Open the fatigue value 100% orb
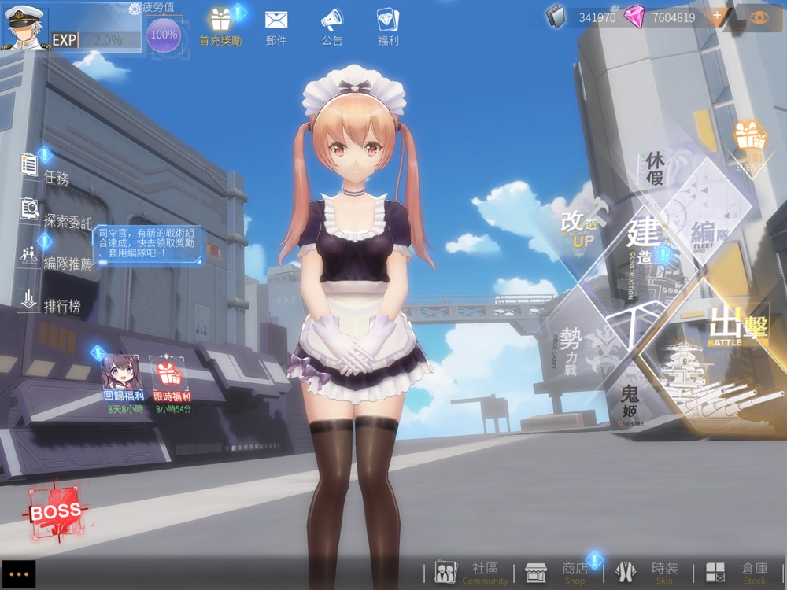Viewport: 787px width, 590px height. (x=164, y=35)
